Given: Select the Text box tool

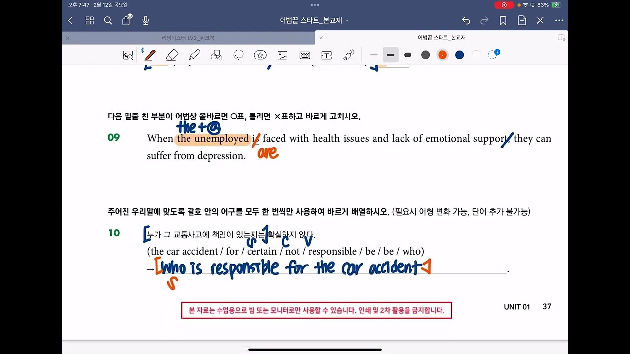Looking at the screenshot, I should click(x=327, y=55).
